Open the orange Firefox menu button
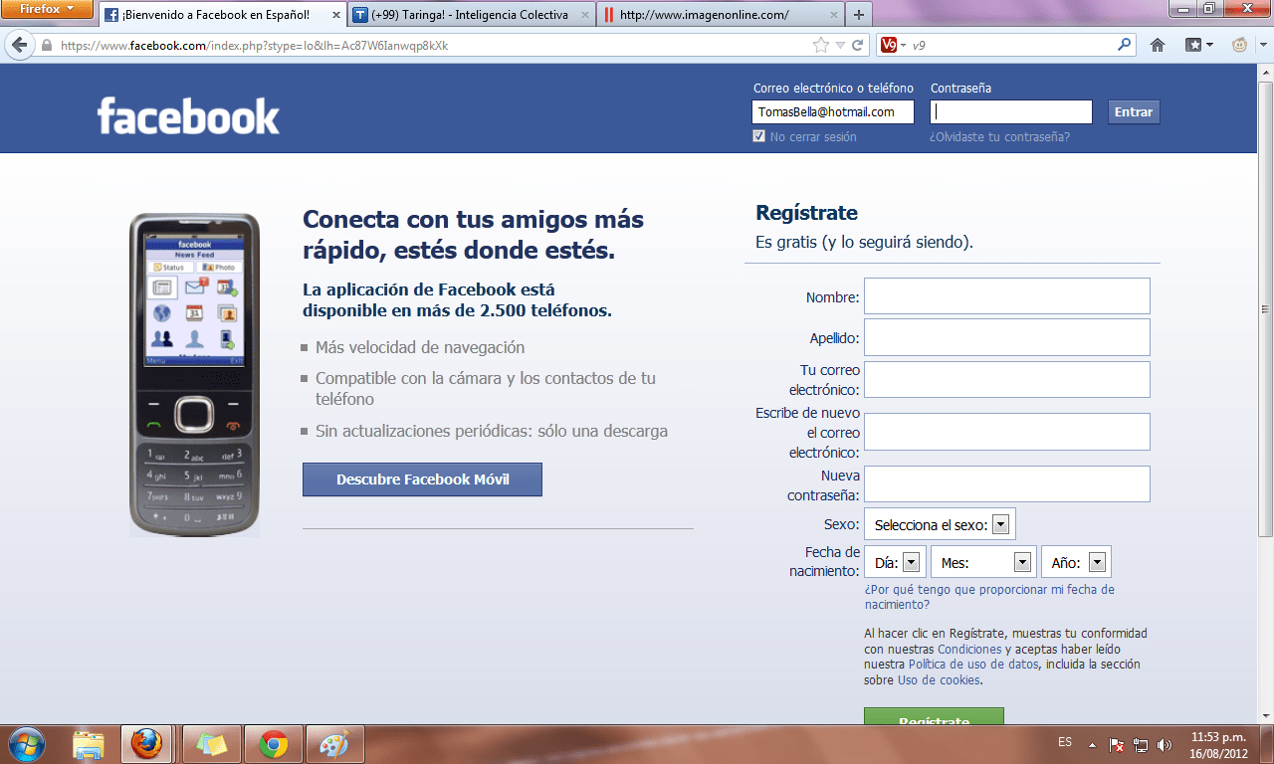This screenshot has width=1274, height=764. [x=40, y=10]
